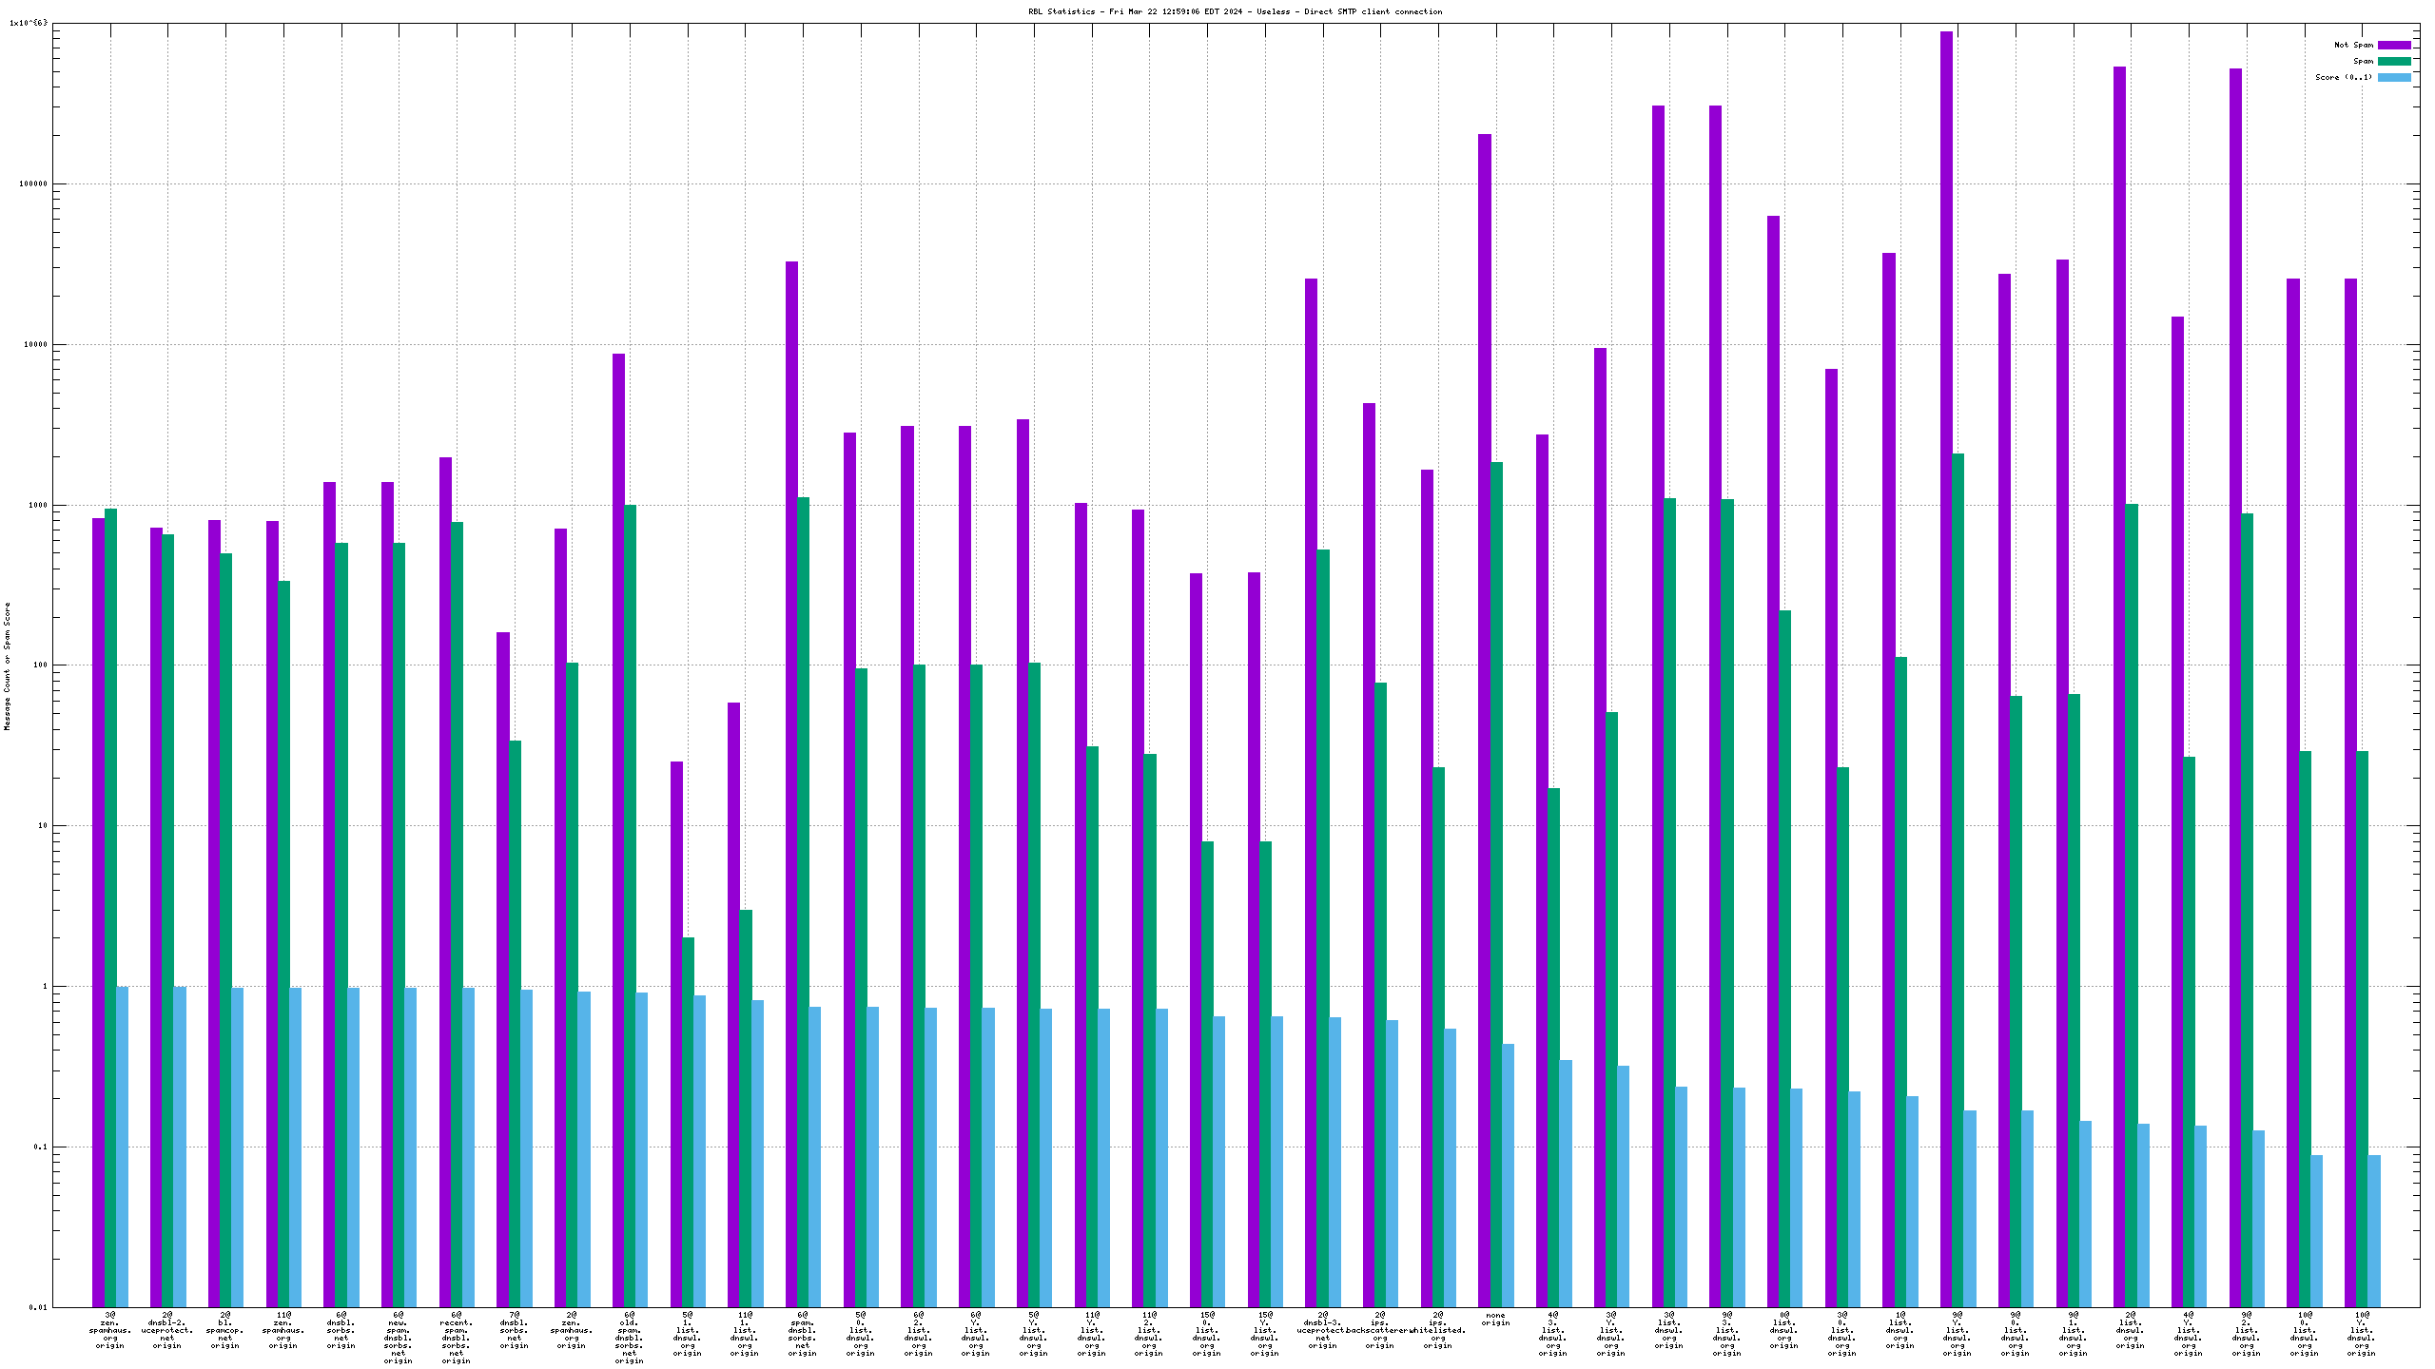The image size is (2435, 1369).
Task: Click the dnsbl-3.uceprotect.net x-axis label
Action: pyautogui.click(x=1322, y=1330)
